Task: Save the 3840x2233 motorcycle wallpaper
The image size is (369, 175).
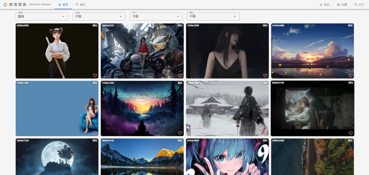Action: tap(180, 25)
